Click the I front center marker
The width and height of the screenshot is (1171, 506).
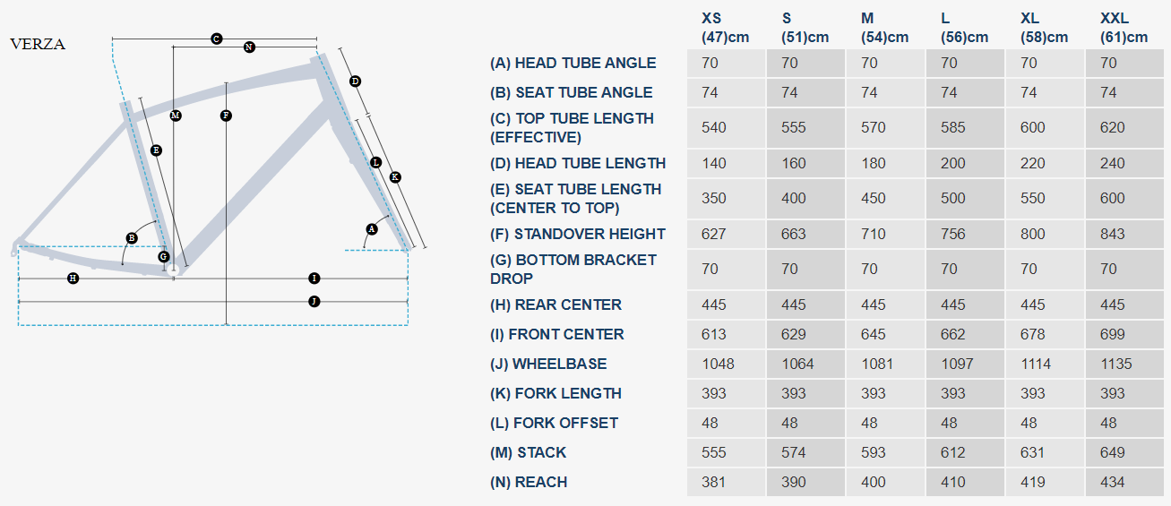click(314, 279)
